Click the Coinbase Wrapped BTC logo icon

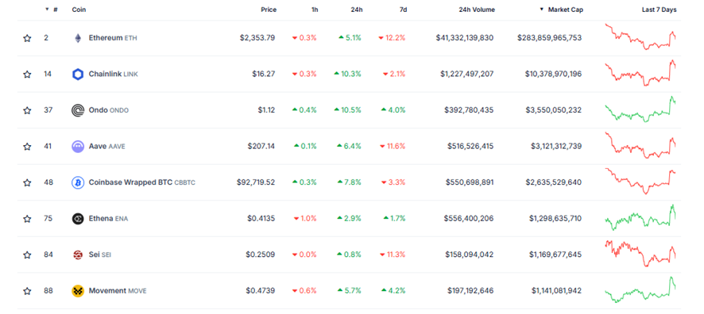click(x=78, y=182)
